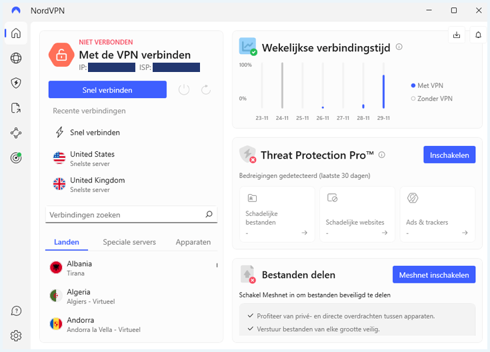Image resolution: width=490 pixels, height=352 pixels.
Task: Click the magnifier search icon
Action: coord(209,214)
